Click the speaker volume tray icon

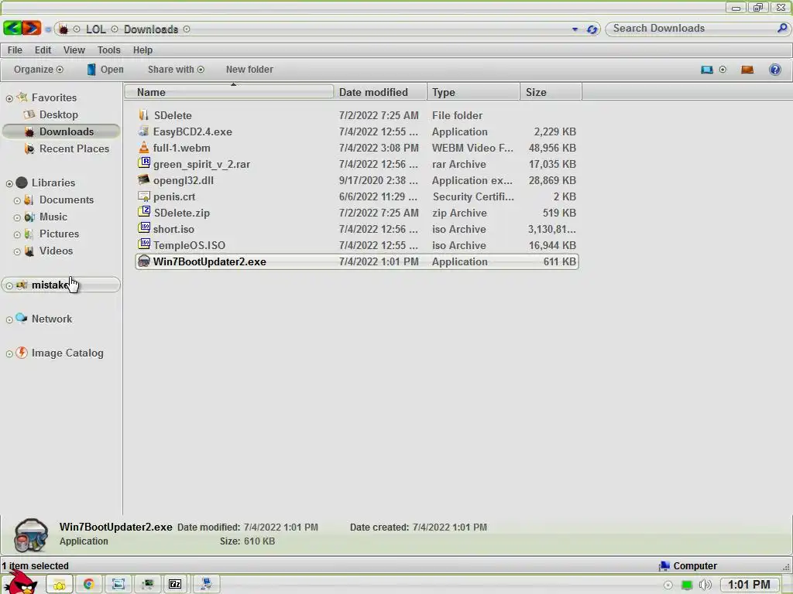point(705,585)
